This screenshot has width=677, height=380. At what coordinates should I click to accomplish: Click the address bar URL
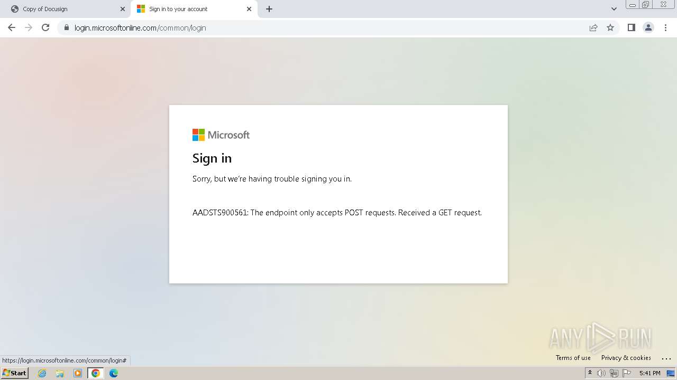point(140,27)
